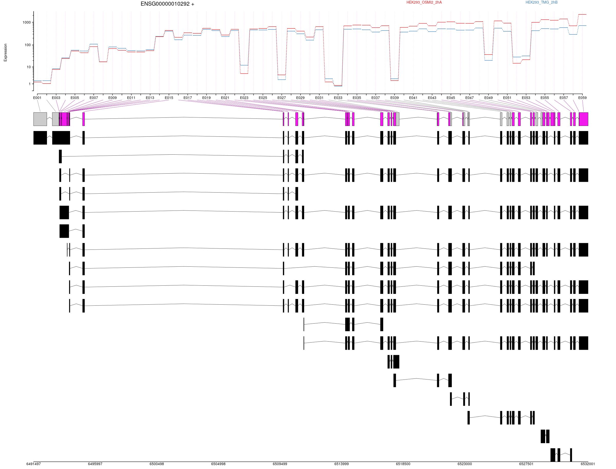Click exon label E017

point(187,98)
